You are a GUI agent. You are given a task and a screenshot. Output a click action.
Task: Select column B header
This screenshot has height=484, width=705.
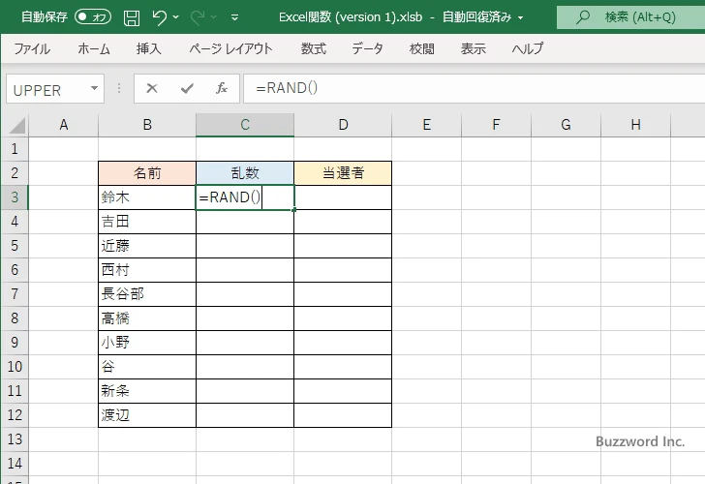(x=147, y=125)
